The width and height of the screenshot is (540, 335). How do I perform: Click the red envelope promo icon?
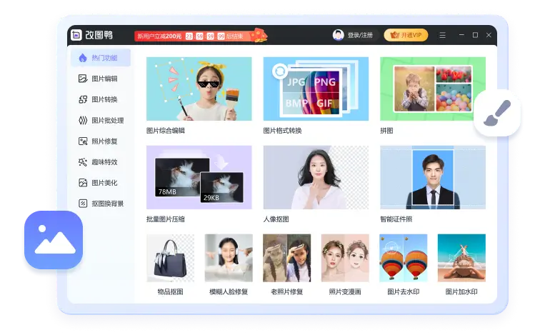point(259,36)
